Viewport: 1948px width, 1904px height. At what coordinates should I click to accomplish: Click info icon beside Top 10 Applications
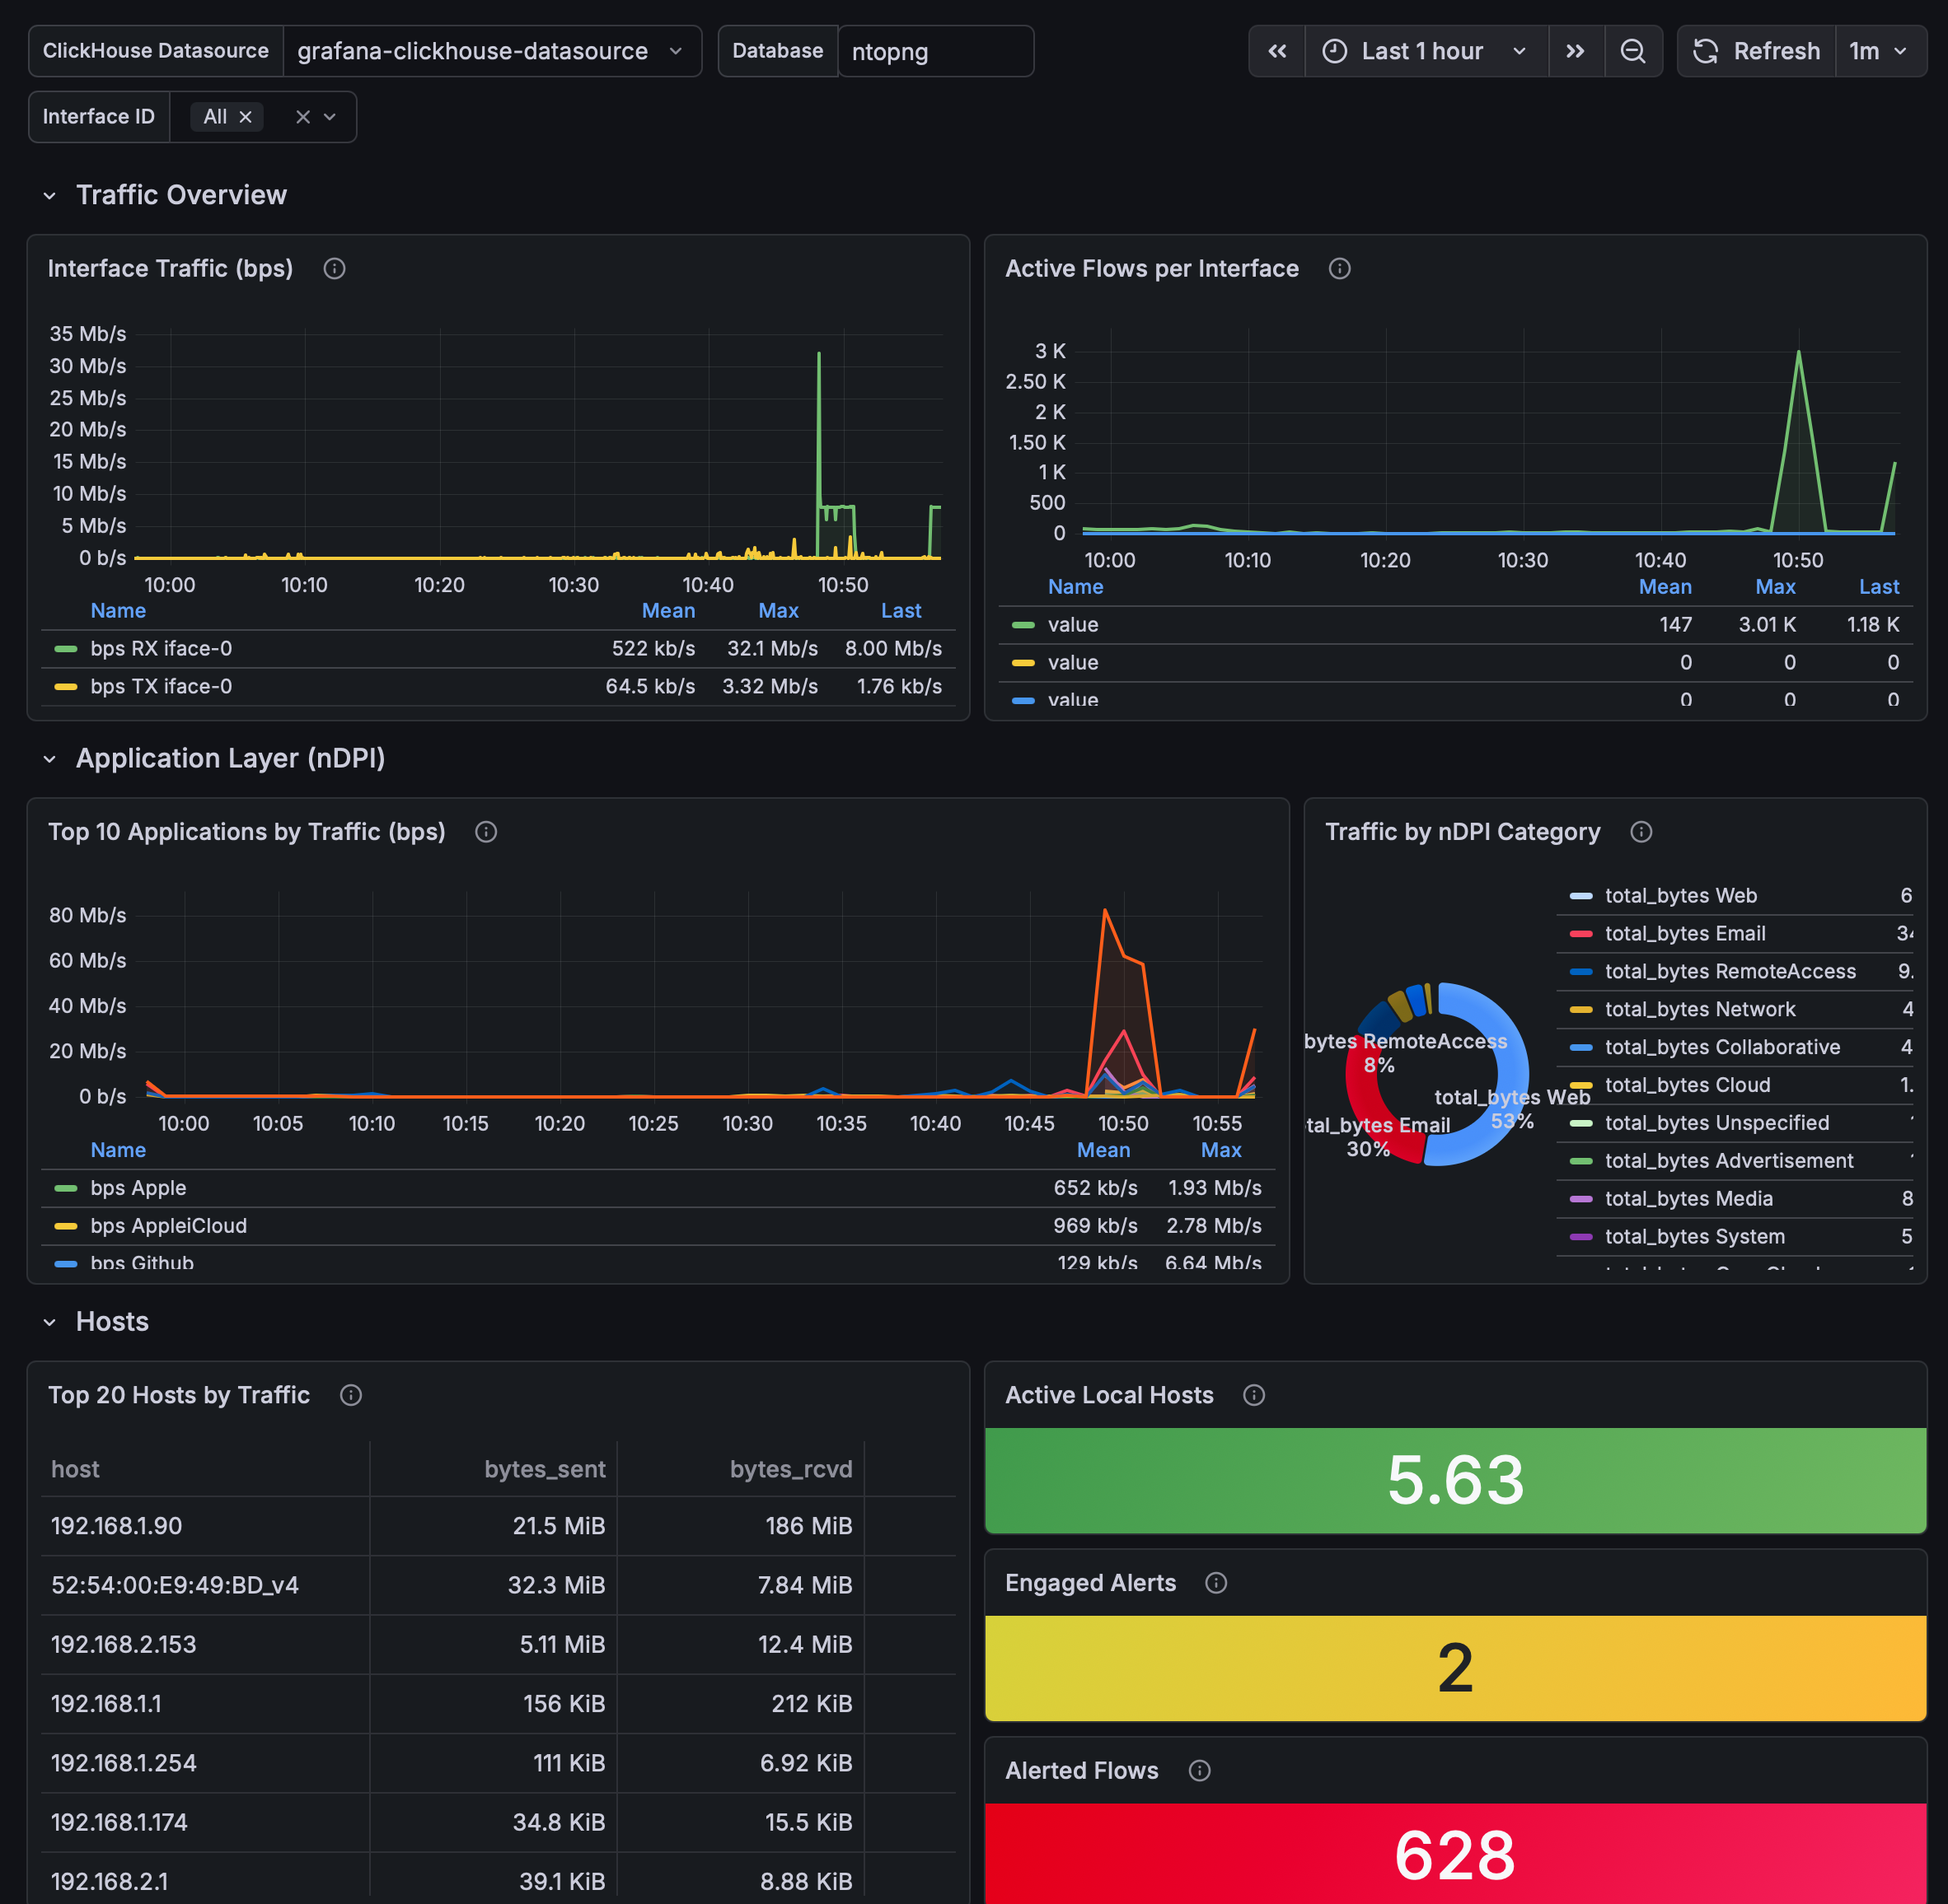coord(485,832)
